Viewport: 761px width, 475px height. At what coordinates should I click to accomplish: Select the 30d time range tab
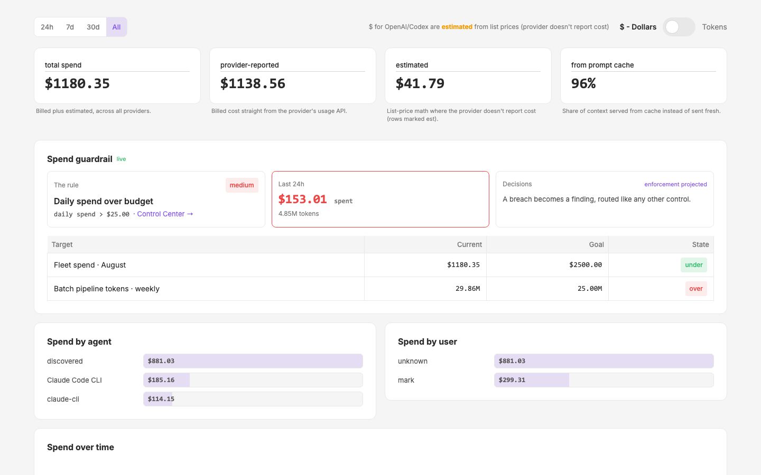point(93,27)
